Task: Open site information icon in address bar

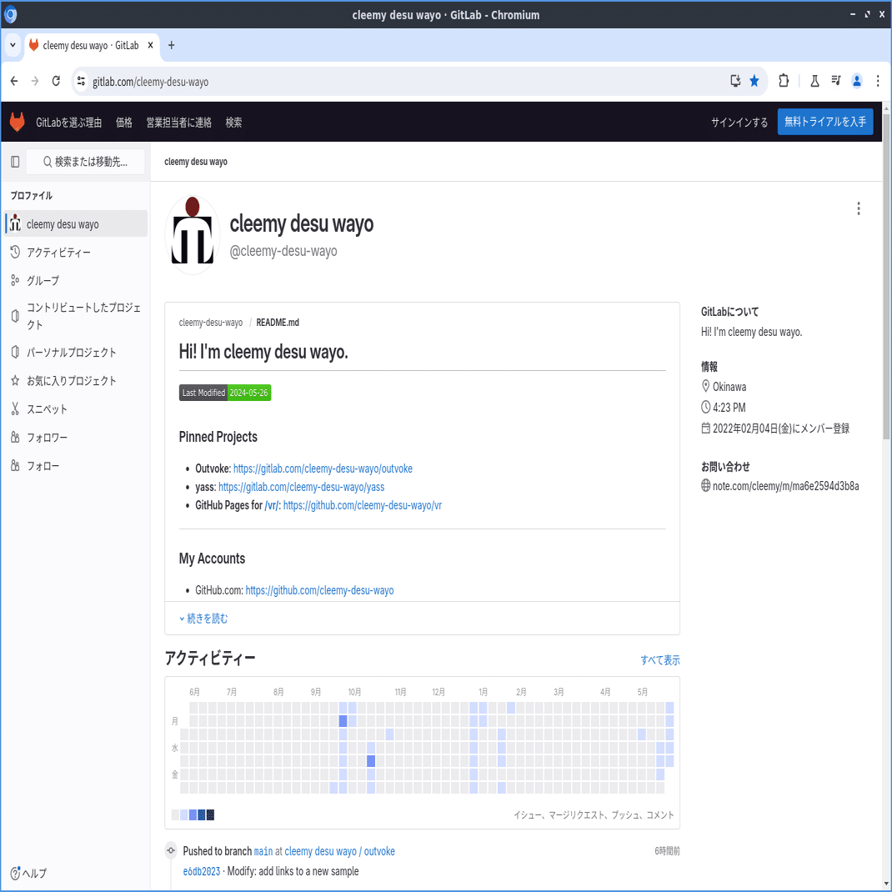Action: tap(82, 82)
